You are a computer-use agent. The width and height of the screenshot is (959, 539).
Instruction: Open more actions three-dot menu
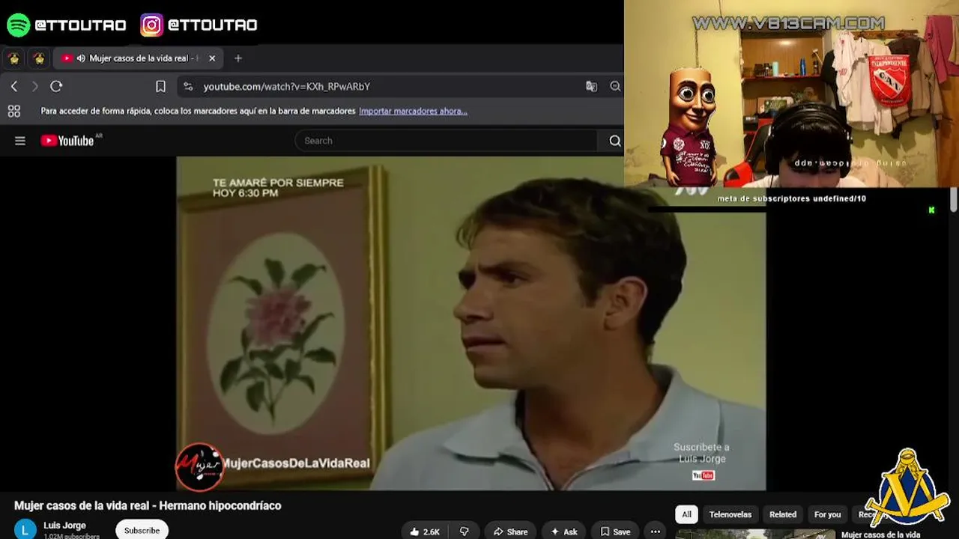pyautogui.click(x=656, y=532)
